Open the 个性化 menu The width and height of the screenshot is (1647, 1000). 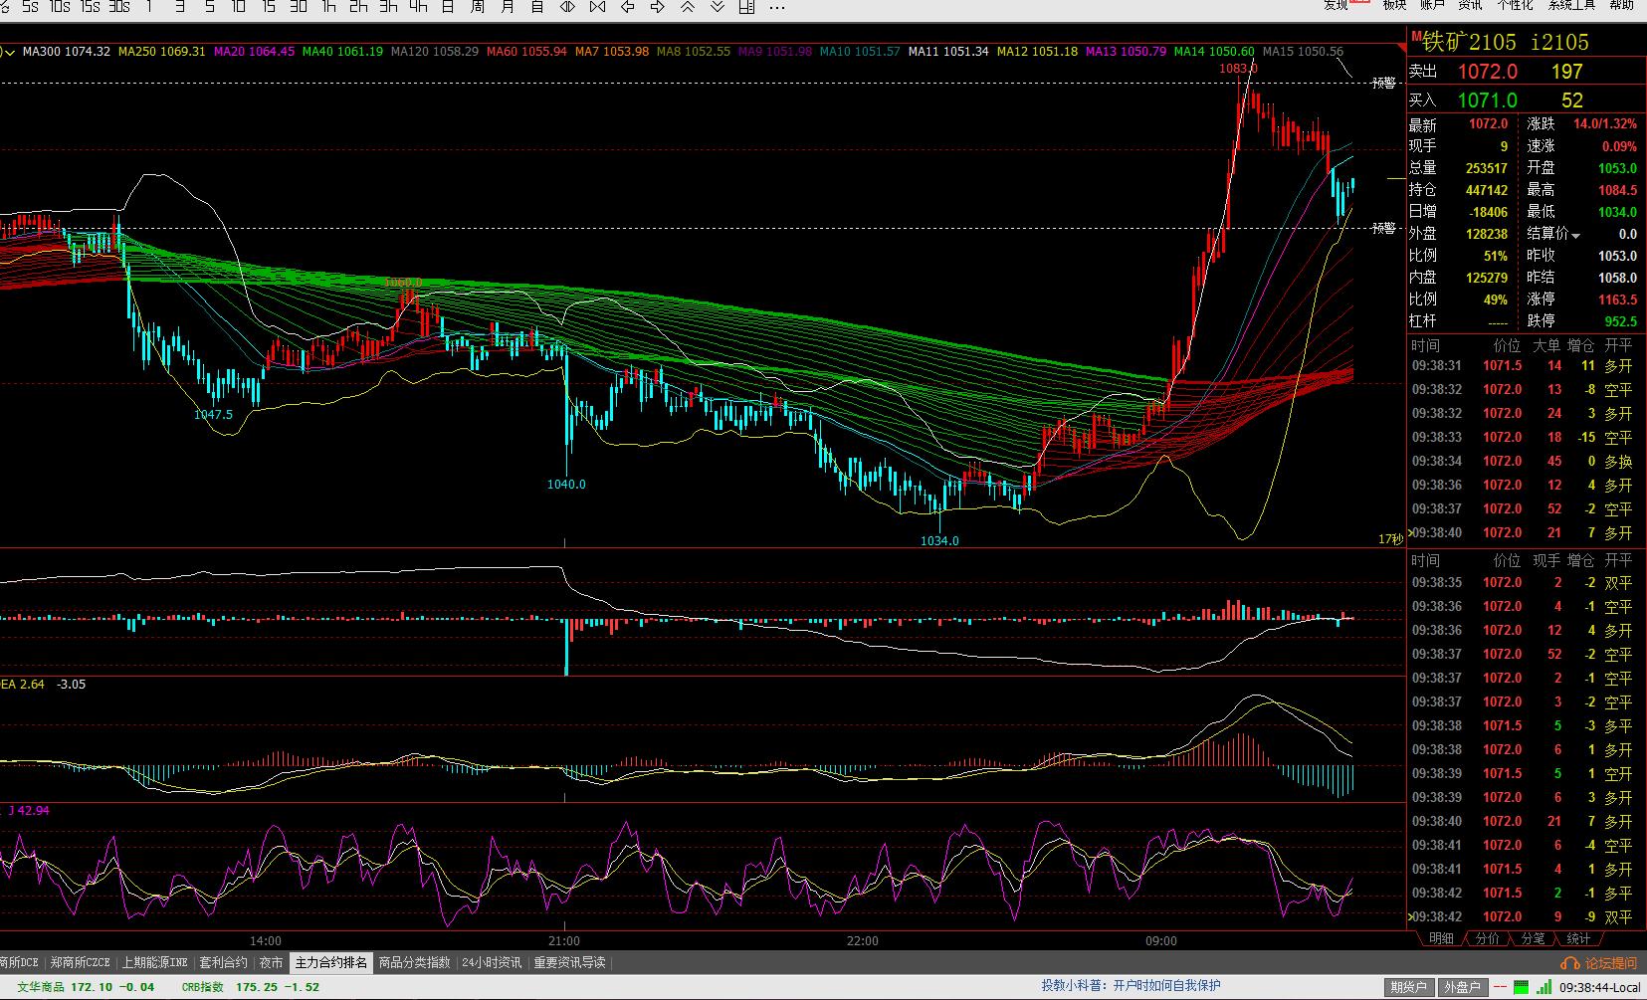[x=1515, y=5]
